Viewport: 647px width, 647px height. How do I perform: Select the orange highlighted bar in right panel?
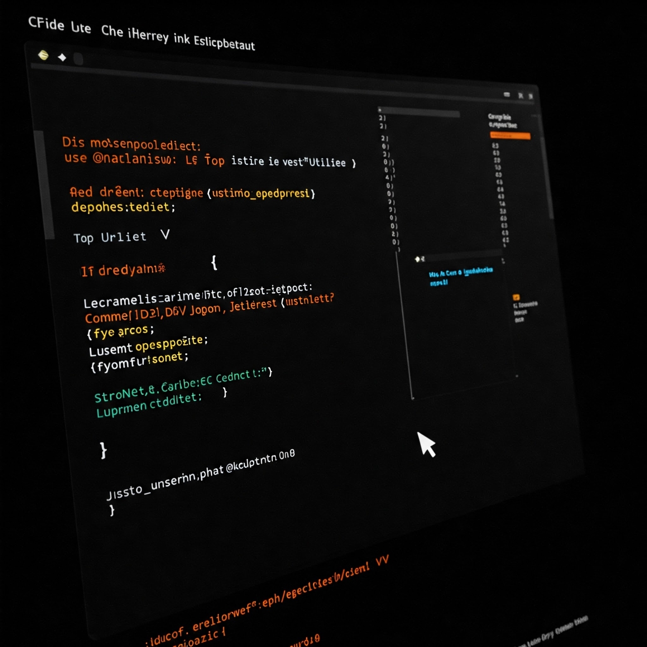[510, 135]
